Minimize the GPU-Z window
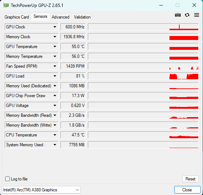Image resolution: width=203 pixels, height=195 pixels. [161, 5]
